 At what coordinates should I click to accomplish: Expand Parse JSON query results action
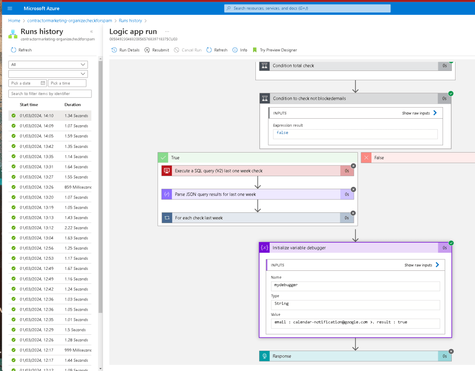(x=258, y=194)
